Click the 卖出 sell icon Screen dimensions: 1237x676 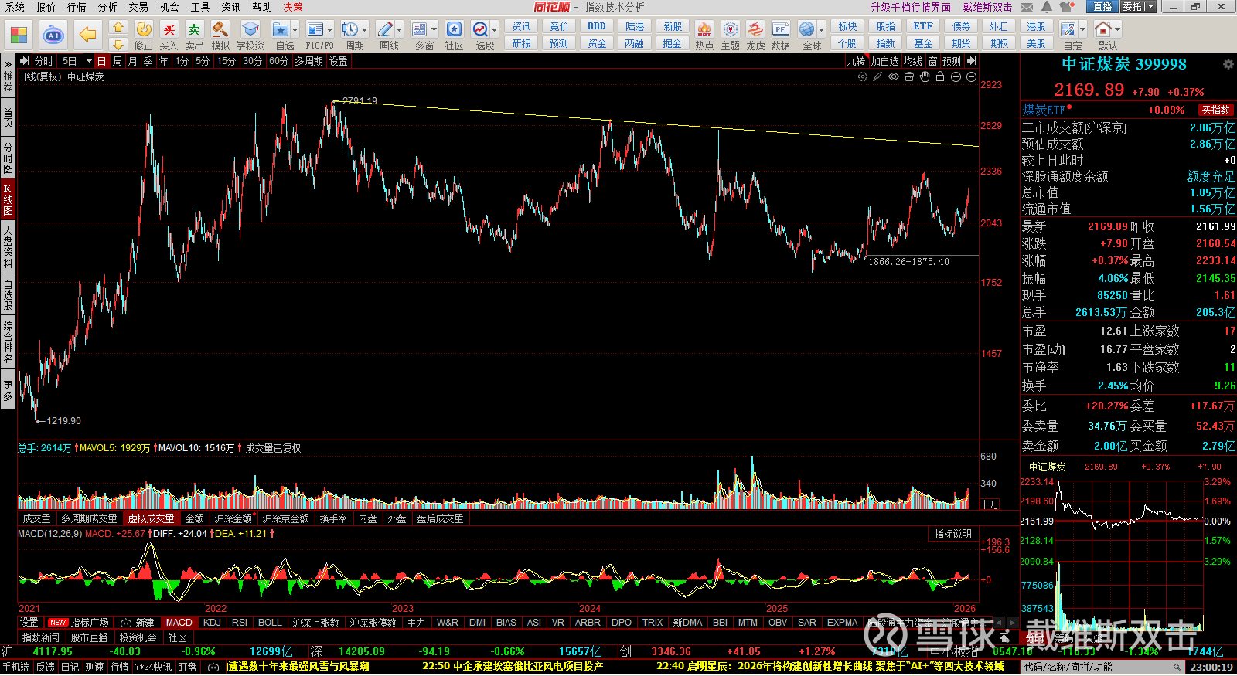[194, 30]
